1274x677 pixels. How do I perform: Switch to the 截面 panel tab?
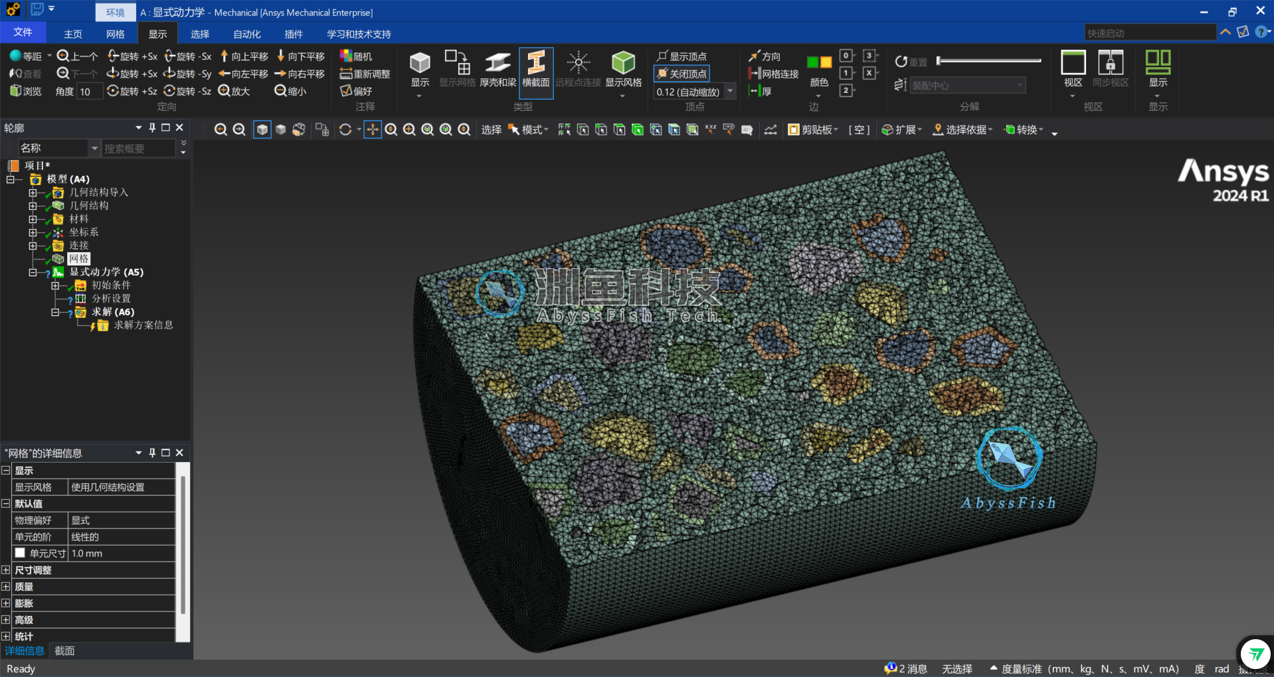coord(64,651)
